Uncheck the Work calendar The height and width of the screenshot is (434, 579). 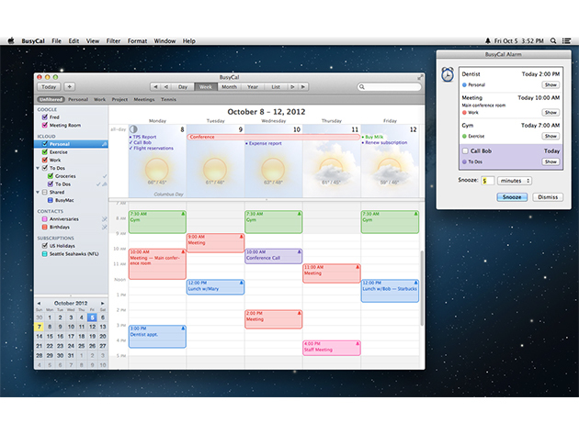pos(45,160)
